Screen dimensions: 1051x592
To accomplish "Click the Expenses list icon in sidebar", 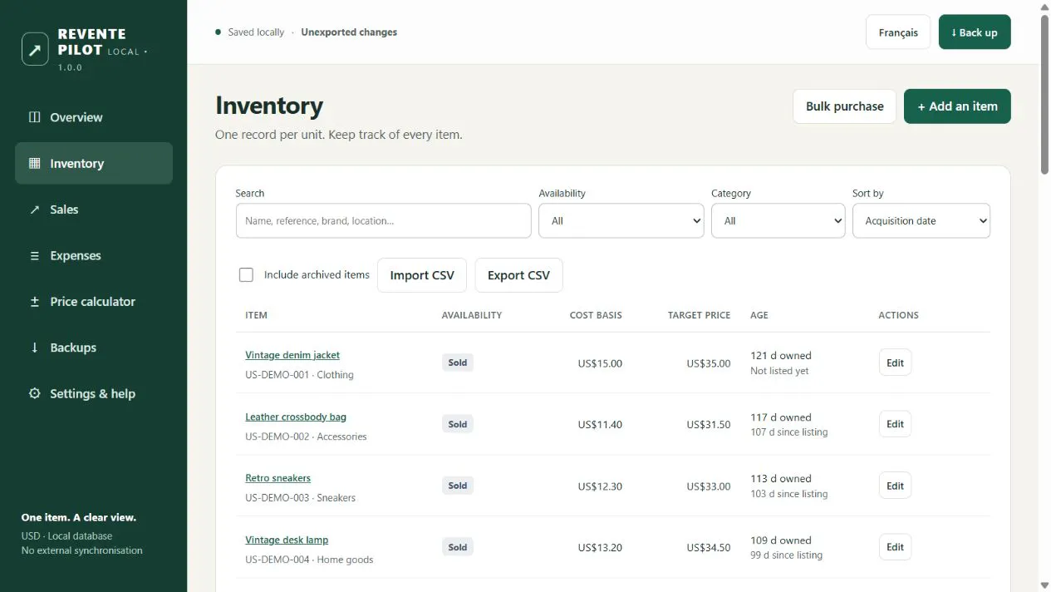I will 34,255.
